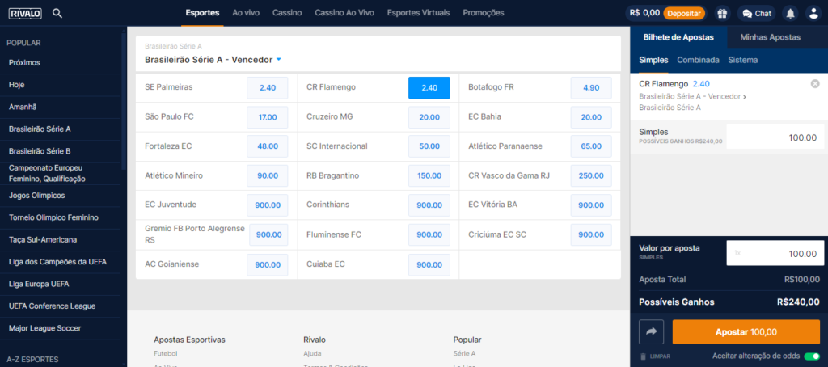
Task: Select SE Palmeiras odds 2.40
Action: click(267, 87)
